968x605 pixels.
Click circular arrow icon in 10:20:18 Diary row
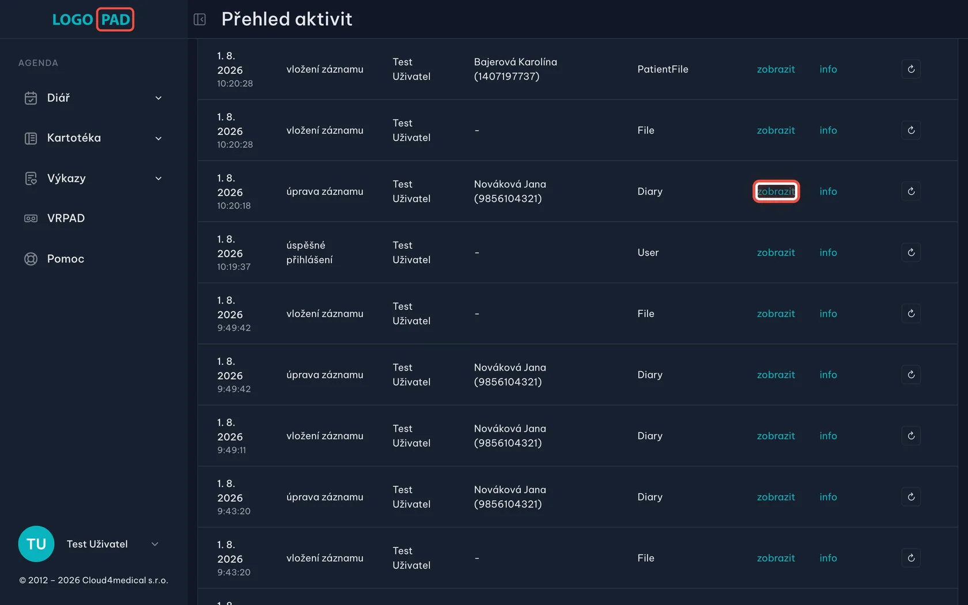tap(911, 191)
